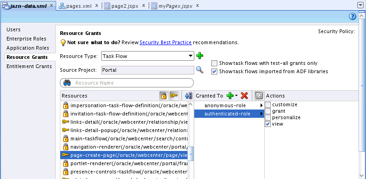
Task: Open the Users section
Action: click(13, 29)
